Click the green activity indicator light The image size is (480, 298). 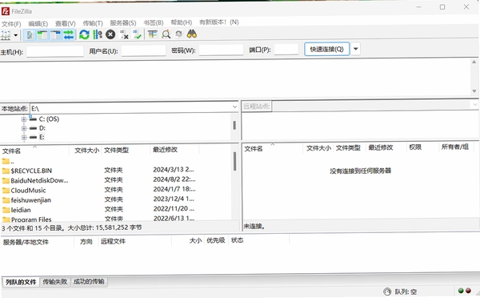(461, 290)
